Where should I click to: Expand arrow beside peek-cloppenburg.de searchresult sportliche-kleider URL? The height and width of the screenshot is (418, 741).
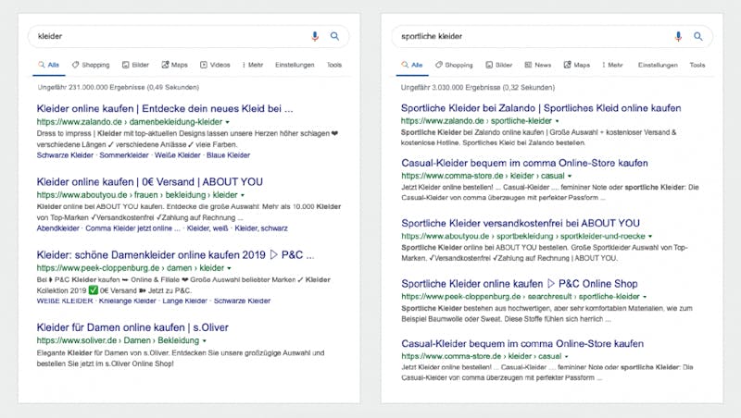click(x=645, y=297)
